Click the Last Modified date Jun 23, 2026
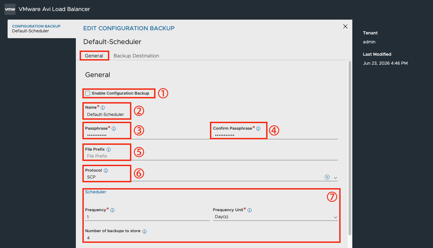 click(x=385, y=63)
